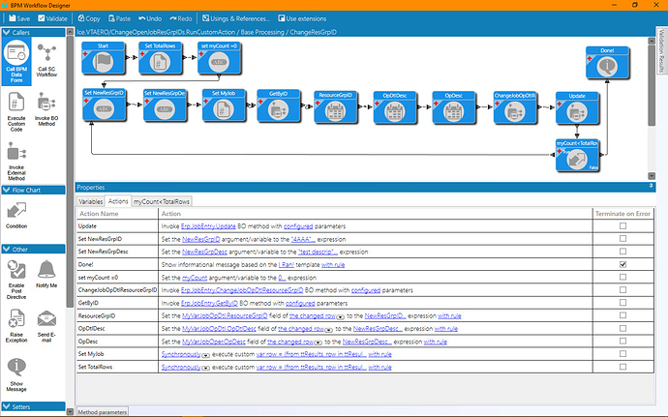Enable Terminate on Error for Set NewResGrpID
Screen dimensions: 668x417
(x=622, y=239)
